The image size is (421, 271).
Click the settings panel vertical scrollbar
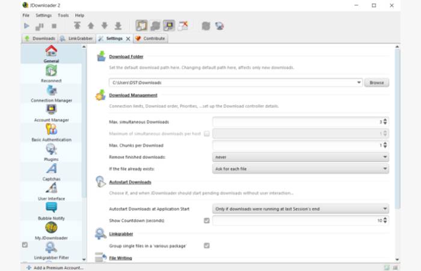click(x=397, y=128)
